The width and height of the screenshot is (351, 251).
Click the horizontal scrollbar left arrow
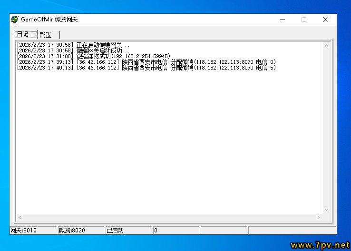pyautogui.click(x=20, y=217)
